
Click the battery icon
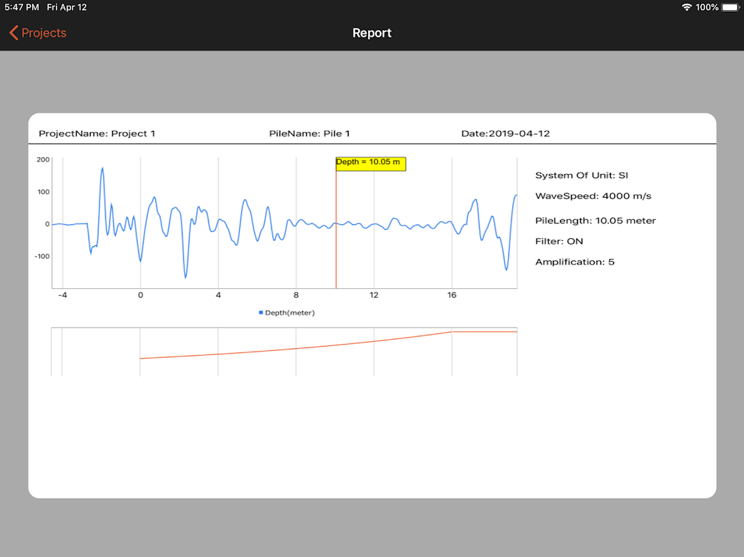point(731,7)
